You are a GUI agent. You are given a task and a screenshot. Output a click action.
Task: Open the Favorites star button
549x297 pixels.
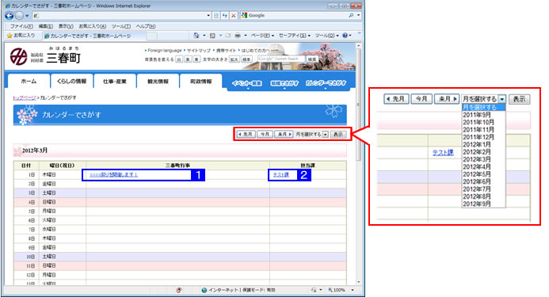[21, 36]
